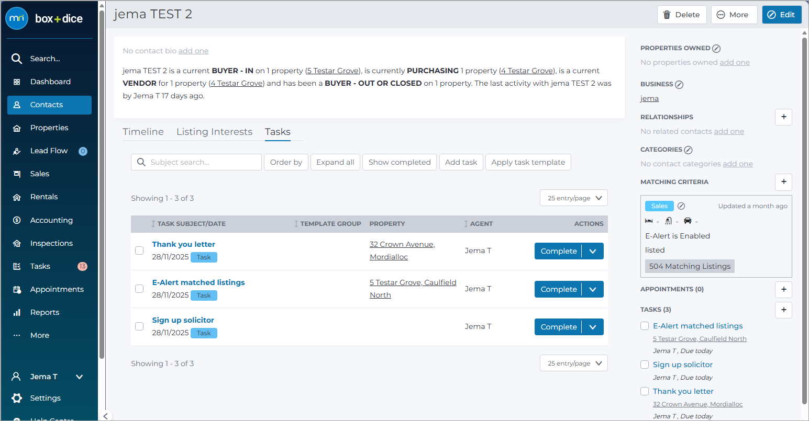Edit Business via pencil icon
Viewport: 809px width, 421px height.
coord(679,84)
